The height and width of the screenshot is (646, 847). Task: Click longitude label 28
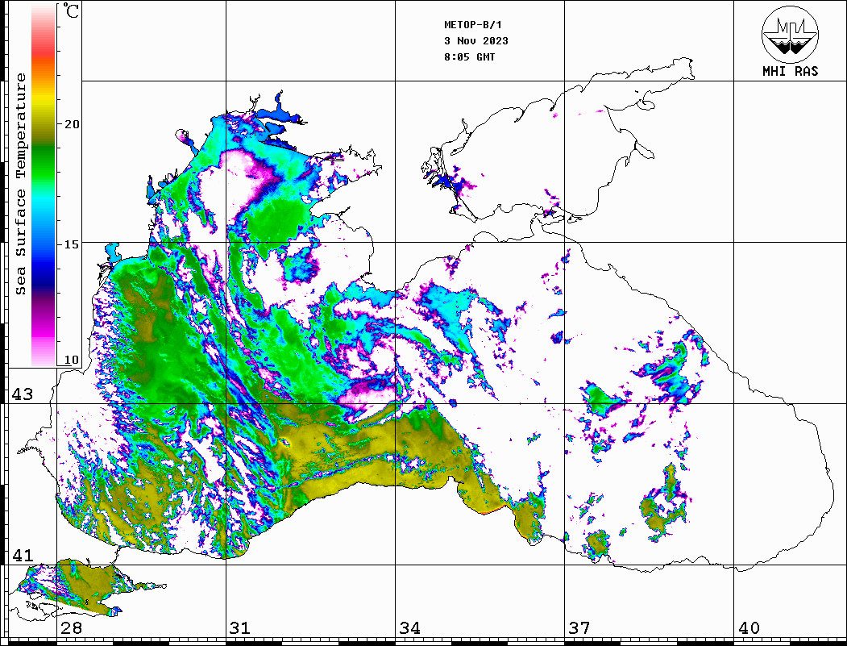[71, 627]
